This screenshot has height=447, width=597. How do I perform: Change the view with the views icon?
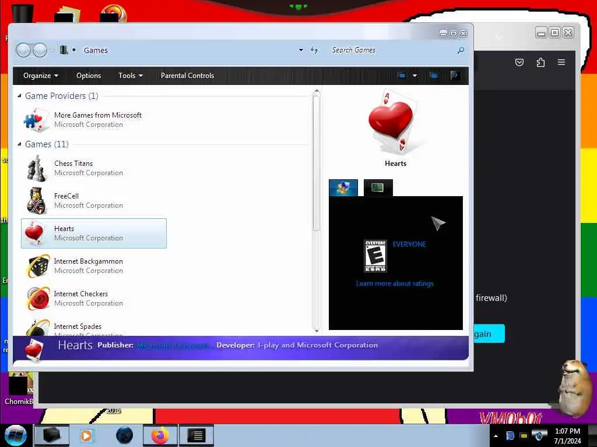point(402,76)
